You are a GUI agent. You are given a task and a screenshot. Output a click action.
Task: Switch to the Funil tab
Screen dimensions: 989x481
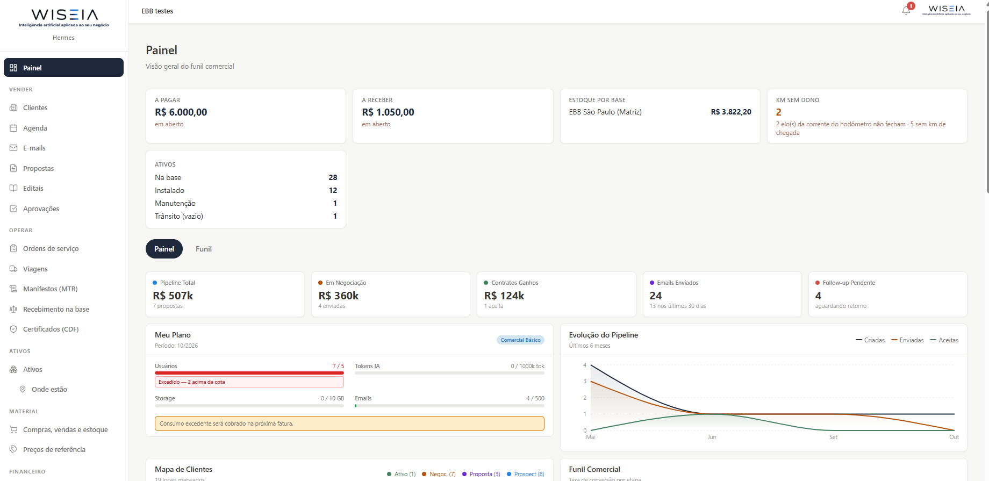tap(204, 249)
